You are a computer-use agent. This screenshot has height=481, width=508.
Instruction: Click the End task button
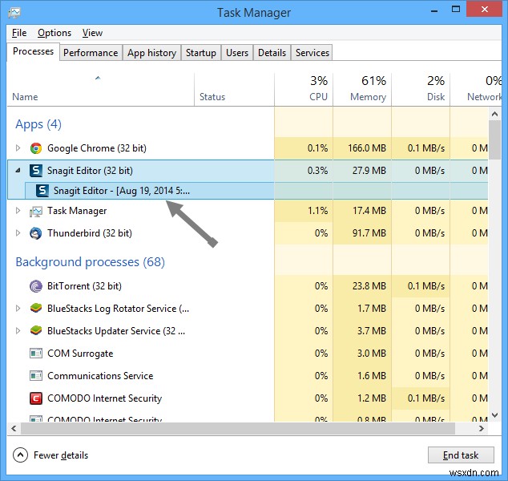pyautogui.click(x=461, y=455)
